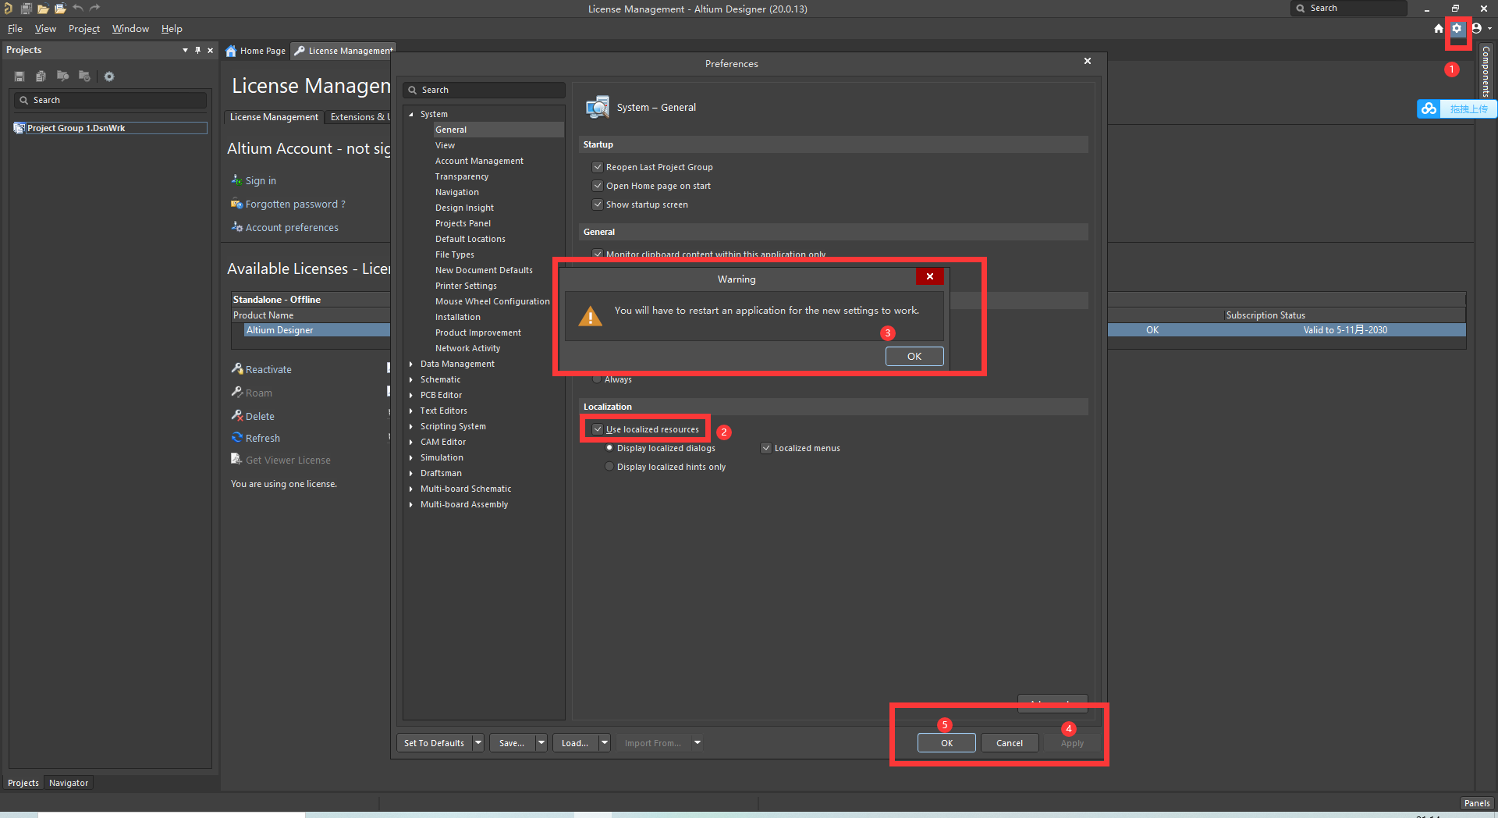
Task: Click OK button in Preferences dialog
Action: tap(946, 743)
